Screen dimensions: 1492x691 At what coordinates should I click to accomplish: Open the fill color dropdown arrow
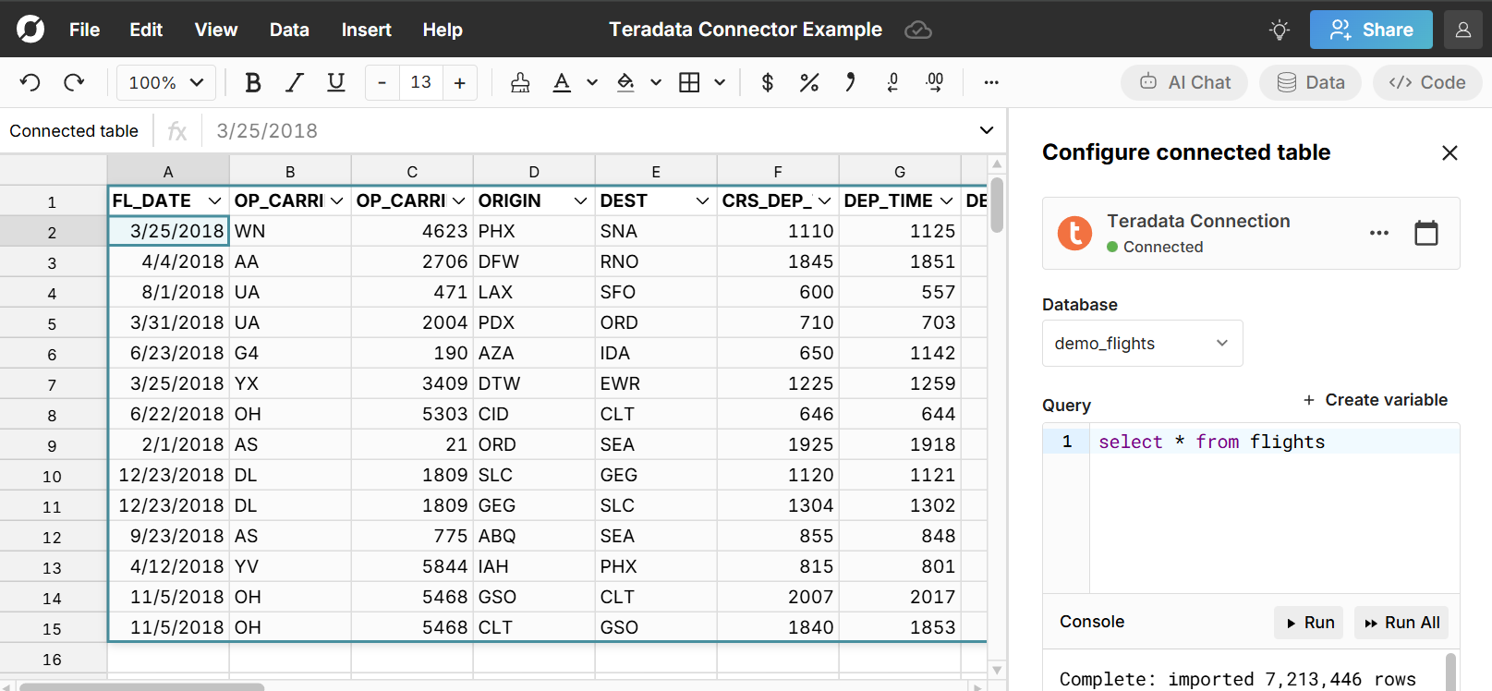point(656,82)
